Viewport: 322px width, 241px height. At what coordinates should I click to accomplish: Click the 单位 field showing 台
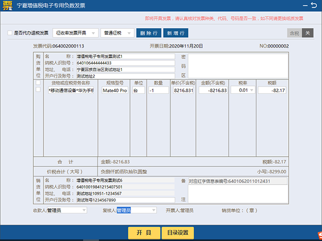tap(138, 90)
